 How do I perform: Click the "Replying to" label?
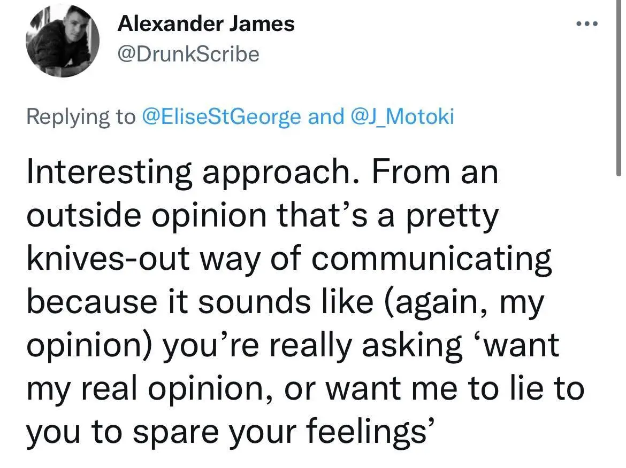click(x=81, y=117)
